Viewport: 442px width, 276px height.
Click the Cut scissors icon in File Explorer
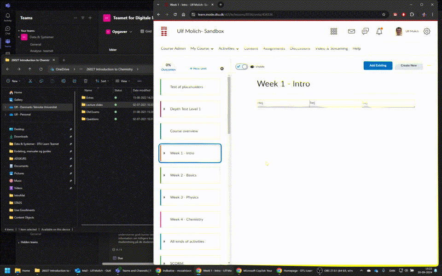[30, 81]
